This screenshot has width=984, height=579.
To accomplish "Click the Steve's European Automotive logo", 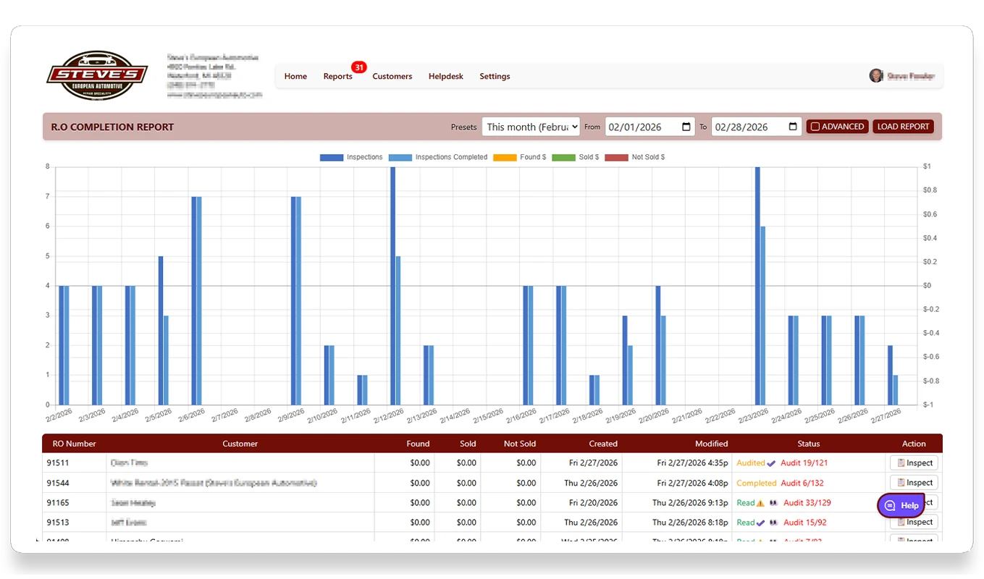I will 97,75.
